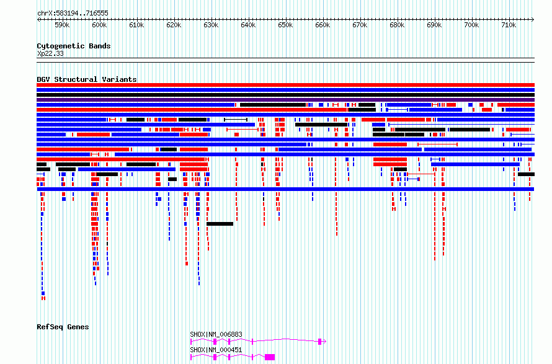Click the right arrowhead of the coordinate ruler
This screenshot has height=364, width=552.
(x=533, y=19)
